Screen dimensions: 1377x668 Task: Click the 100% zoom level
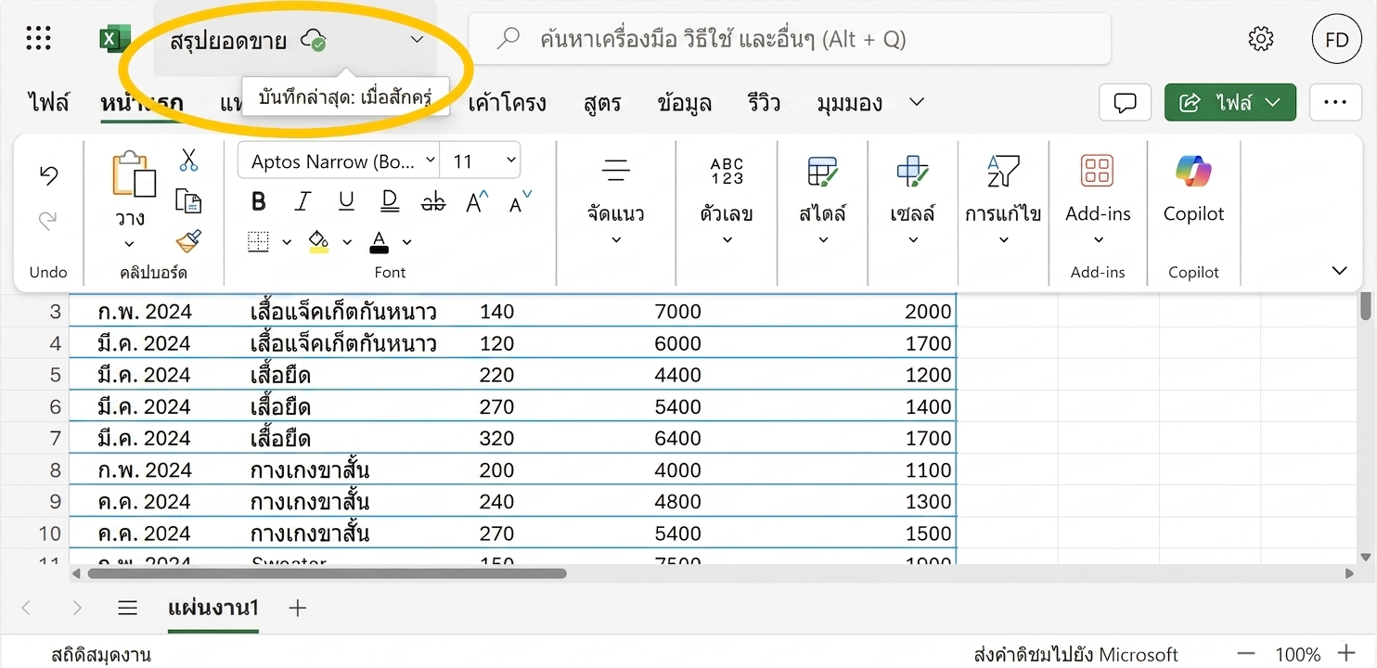pos(1297,655)
